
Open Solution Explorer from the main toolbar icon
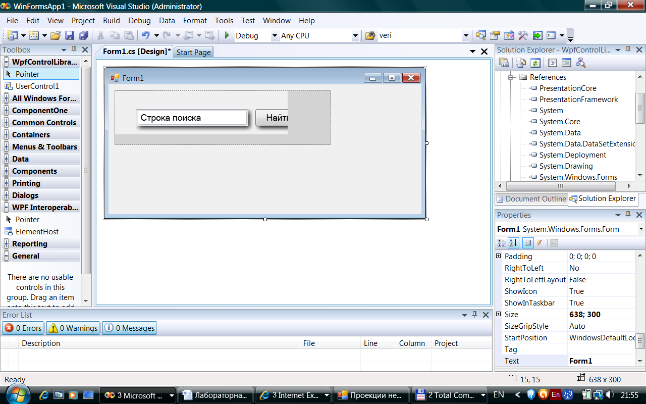[481, 35]
